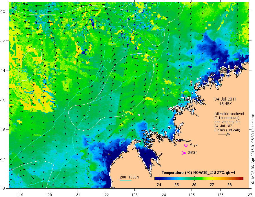Click the "Temperature (°C) NOAA18_L3U 27% ql>=4" title
Viewport: 255px width, 197px height.
click(x=198, y=173)
